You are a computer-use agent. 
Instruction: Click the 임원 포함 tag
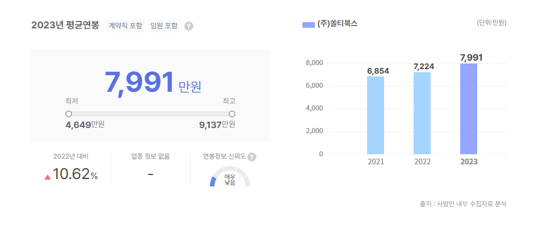pos(164,25)
